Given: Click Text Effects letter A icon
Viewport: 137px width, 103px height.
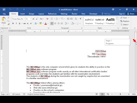Looking at the screenshot, I should coord(36,23).
